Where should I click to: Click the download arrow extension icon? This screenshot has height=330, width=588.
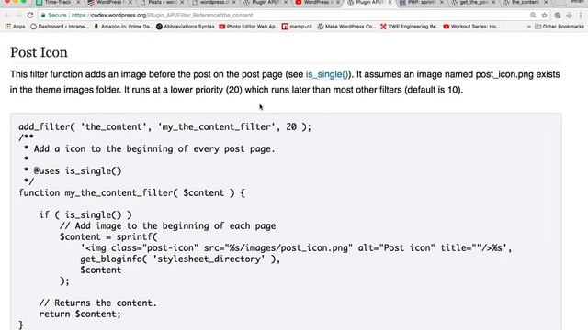569,16
